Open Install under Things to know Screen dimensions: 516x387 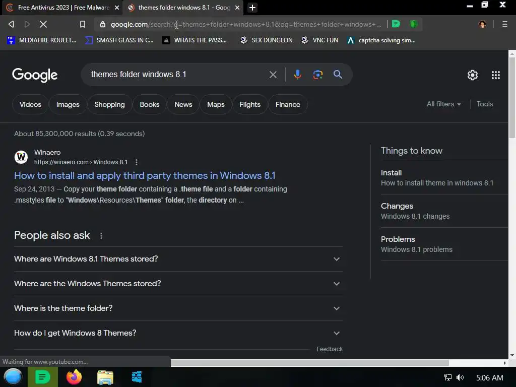tap(444, 178)
